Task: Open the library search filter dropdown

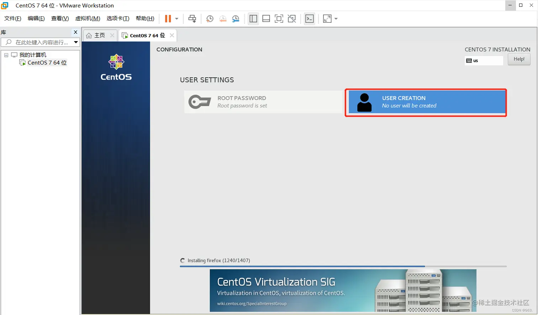Action: click(76, 42)
